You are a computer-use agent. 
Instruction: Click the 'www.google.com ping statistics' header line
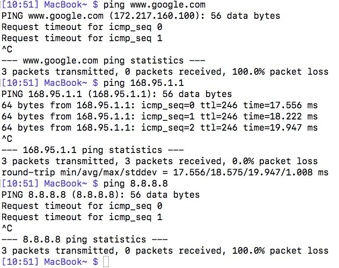click(x=103, y=60)
